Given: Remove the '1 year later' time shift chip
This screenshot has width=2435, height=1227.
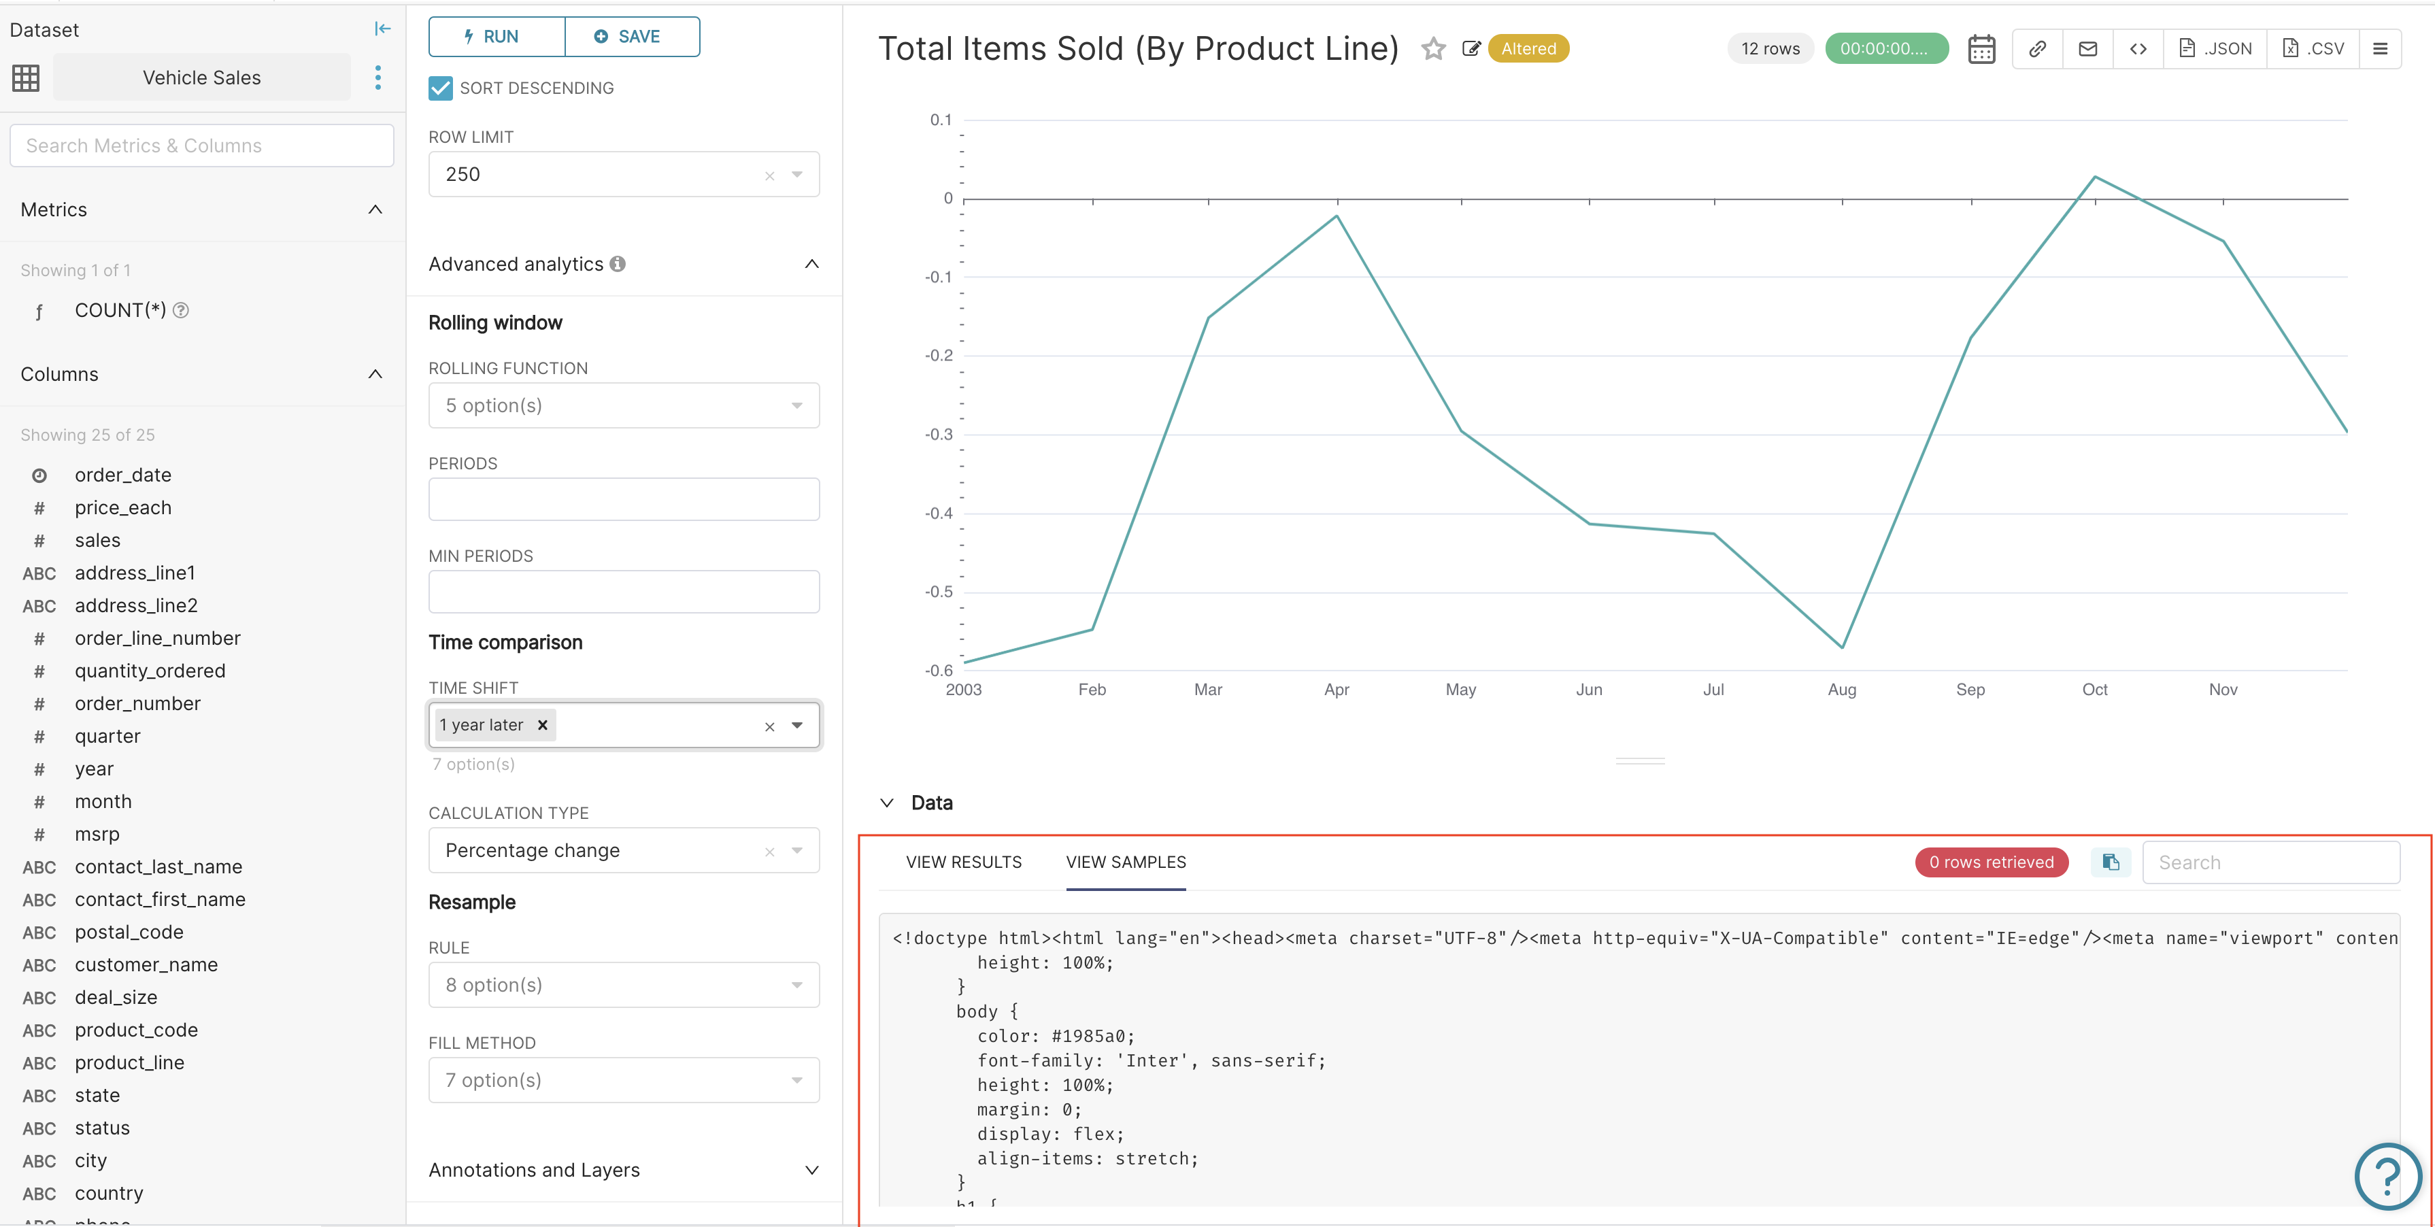Looking at the screenshot, I should pyautogui.click(x=543, y=725).
